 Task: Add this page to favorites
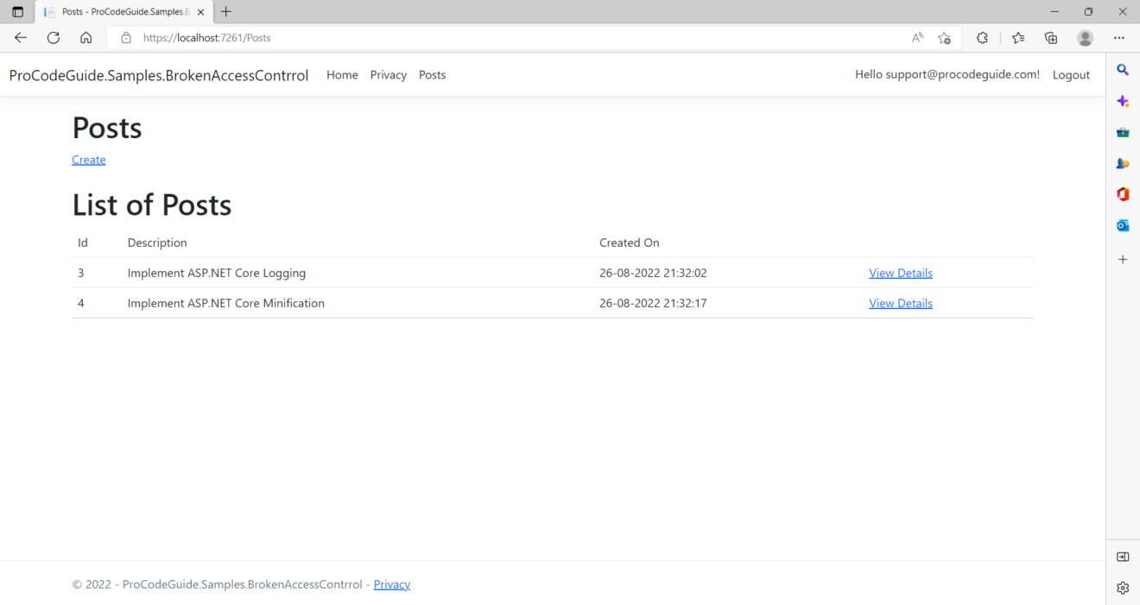944,38
